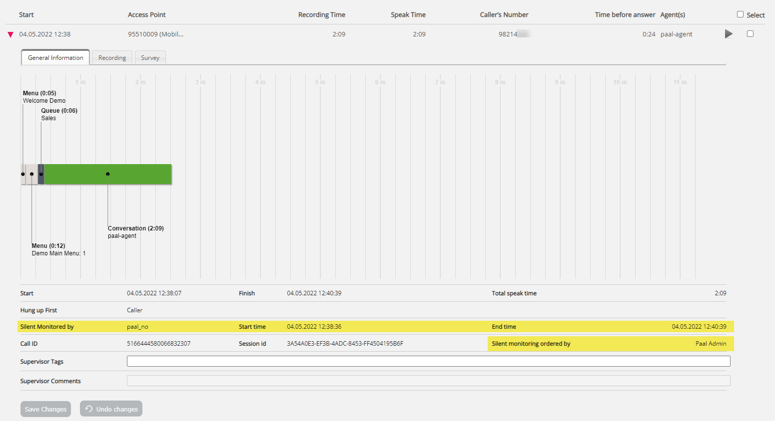Collapse the 04.05.2022 12:38 call row
The width and height of the screenshot is (775, 421).
coord(10,34)
